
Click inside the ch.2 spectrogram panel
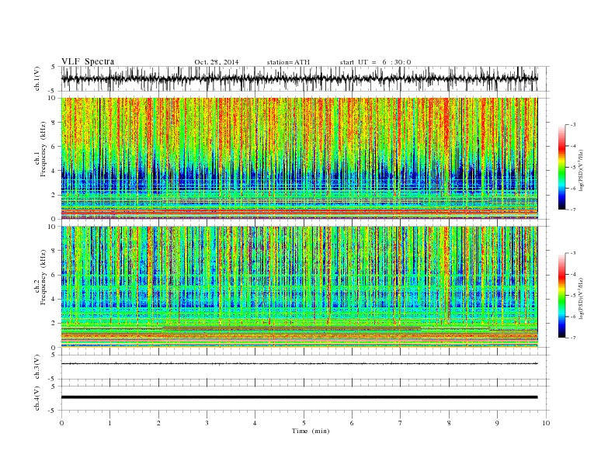tap(299, 287)
